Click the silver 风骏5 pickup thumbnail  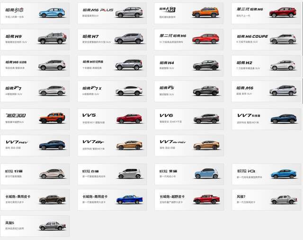pyautogui.click(x=53, y=226)
